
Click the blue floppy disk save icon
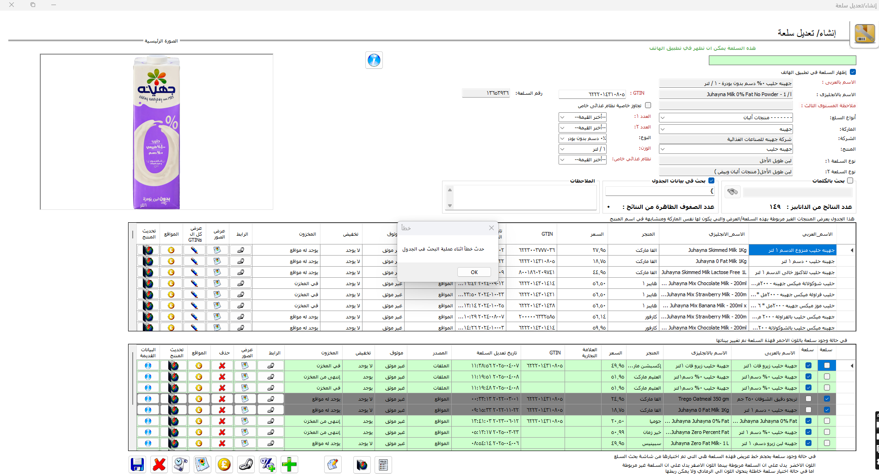(137, 464)
